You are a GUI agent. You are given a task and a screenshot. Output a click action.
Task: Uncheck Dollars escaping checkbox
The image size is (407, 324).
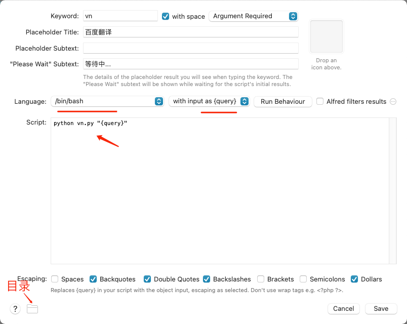pos(355,279)
